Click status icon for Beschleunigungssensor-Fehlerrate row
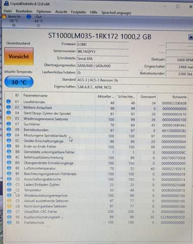193x244 pixels. point(9,173)
